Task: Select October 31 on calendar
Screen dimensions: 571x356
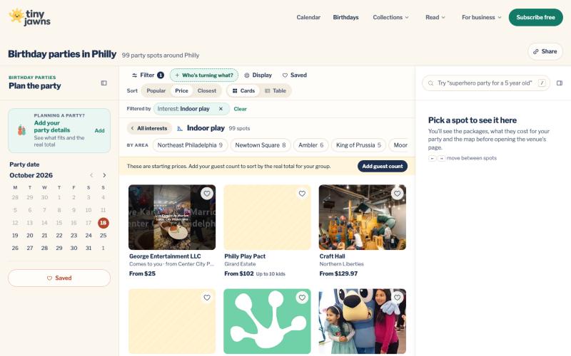Action: (89, 248)
